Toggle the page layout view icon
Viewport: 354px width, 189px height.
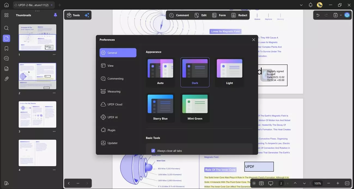(261, 183)
